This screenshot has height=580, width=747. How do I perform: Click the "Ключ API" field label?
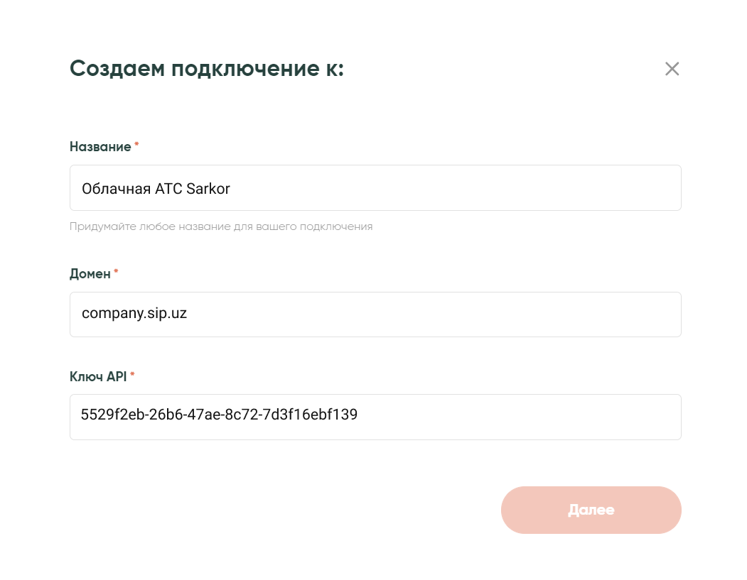tap(98, 377)
